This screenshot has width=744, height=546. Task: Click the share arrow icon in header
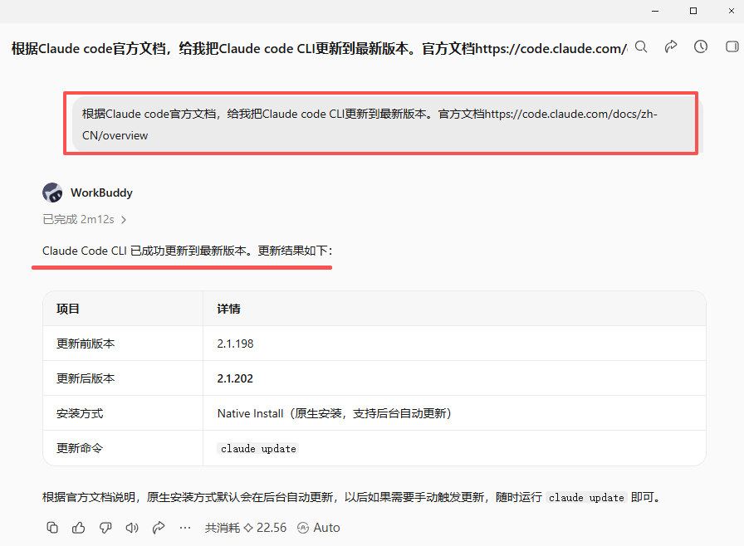pyautogui.click(x=671, y=46)
